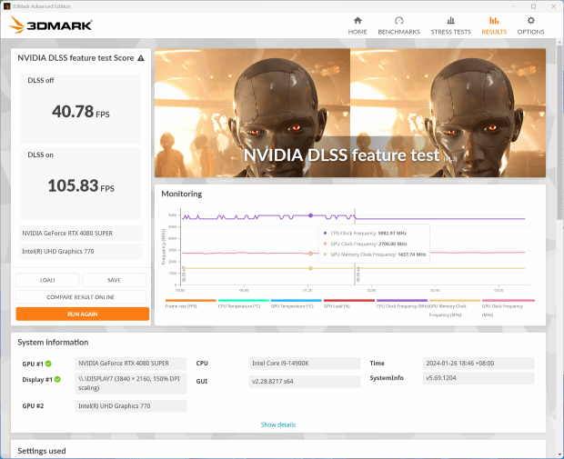Click the Show details link

278,424
